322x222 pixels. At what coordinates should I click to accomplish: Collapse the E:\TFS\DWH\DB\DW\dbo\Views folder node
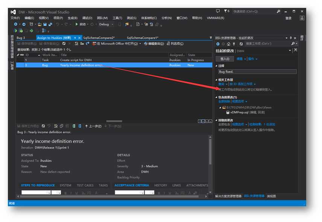click(220, 107)
